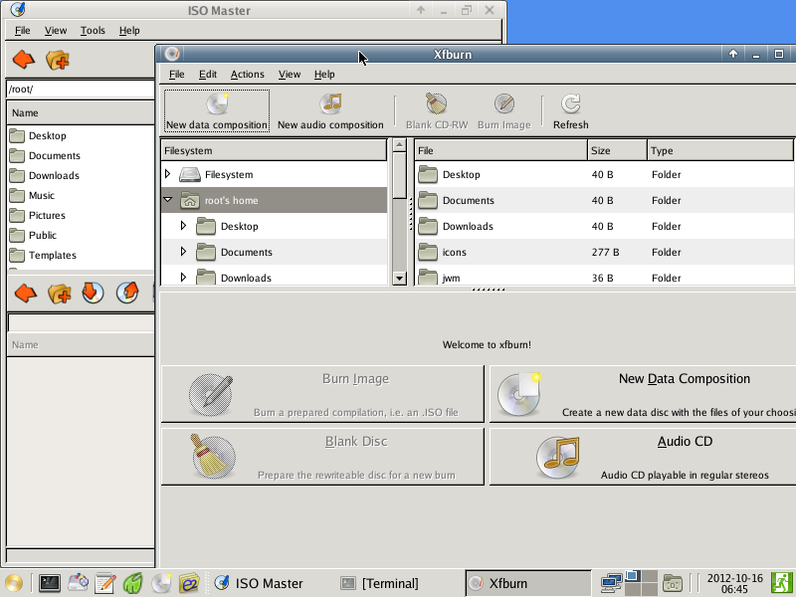Click the exit icon in the system tray

(782, 583)
